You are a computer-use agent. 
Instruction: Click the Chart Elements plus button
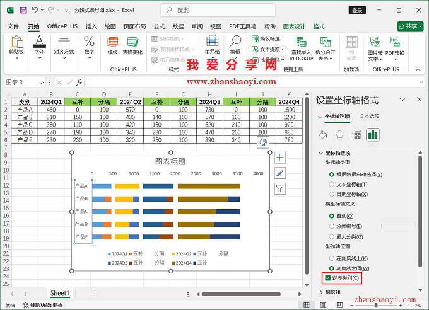(x=280, y=158)
